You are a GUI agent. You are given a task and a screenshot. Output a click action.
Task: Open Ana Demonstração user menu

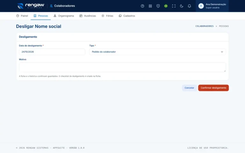pos(212,6)
